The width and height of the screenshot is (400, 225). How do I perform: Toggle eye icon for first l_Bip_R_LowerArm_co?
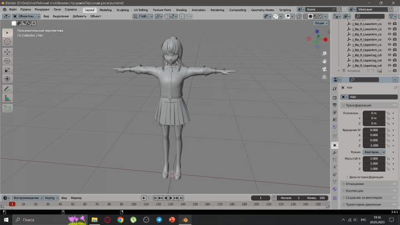389,24
